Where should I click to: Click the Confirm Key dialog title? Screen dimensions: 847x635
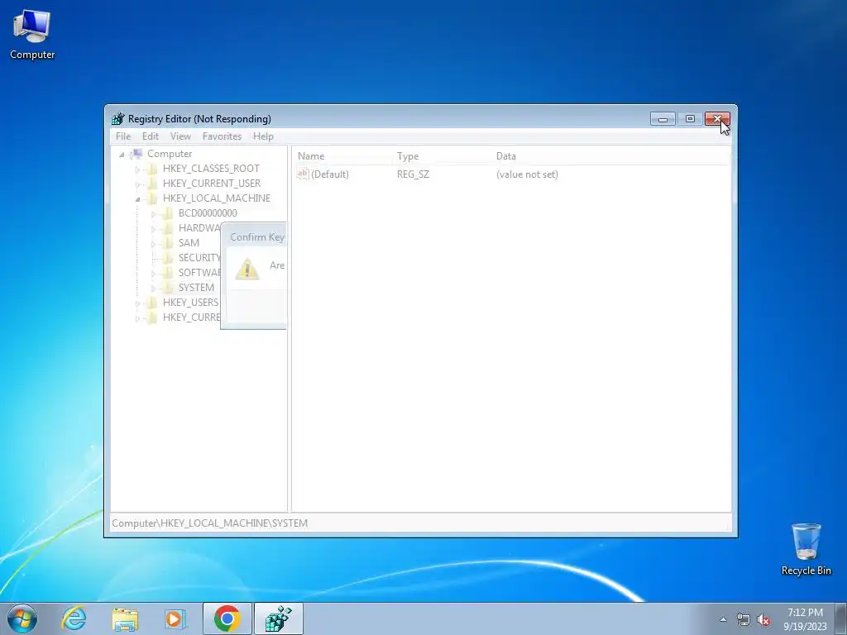point(257,237)
